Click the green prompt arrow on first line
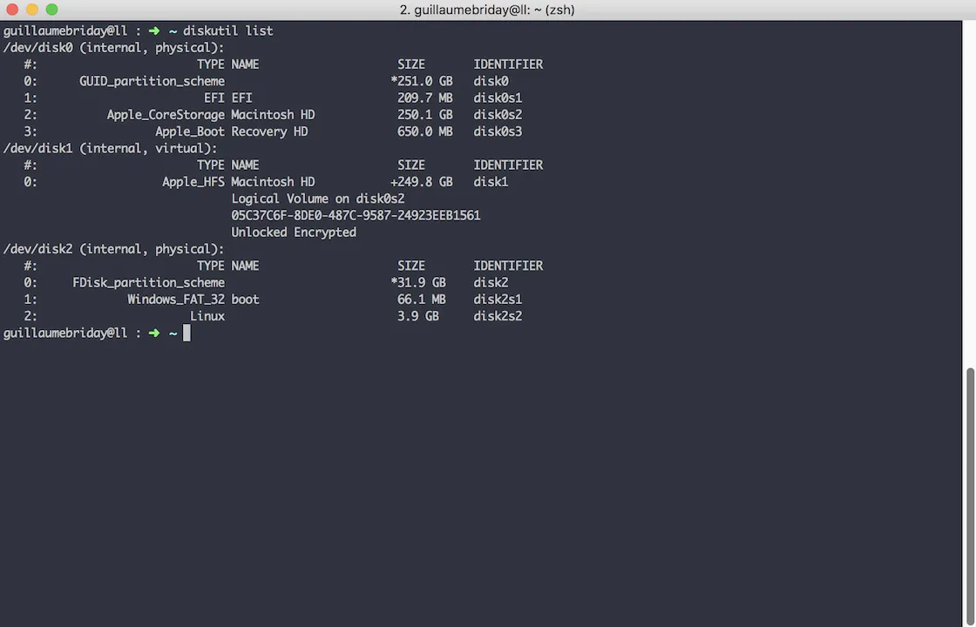 (x=153, y=30)
